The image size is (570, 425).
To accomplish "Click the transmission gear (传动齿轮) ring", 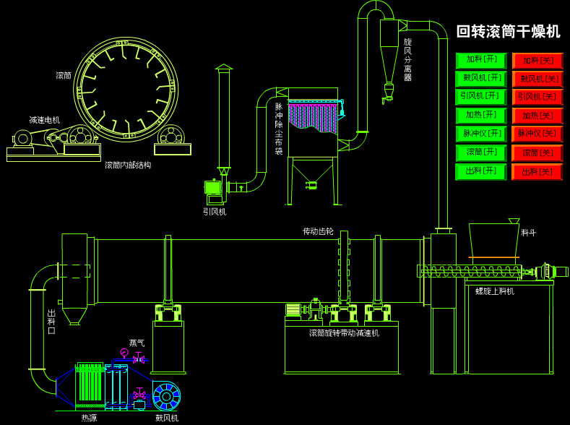I will (344, 269).
